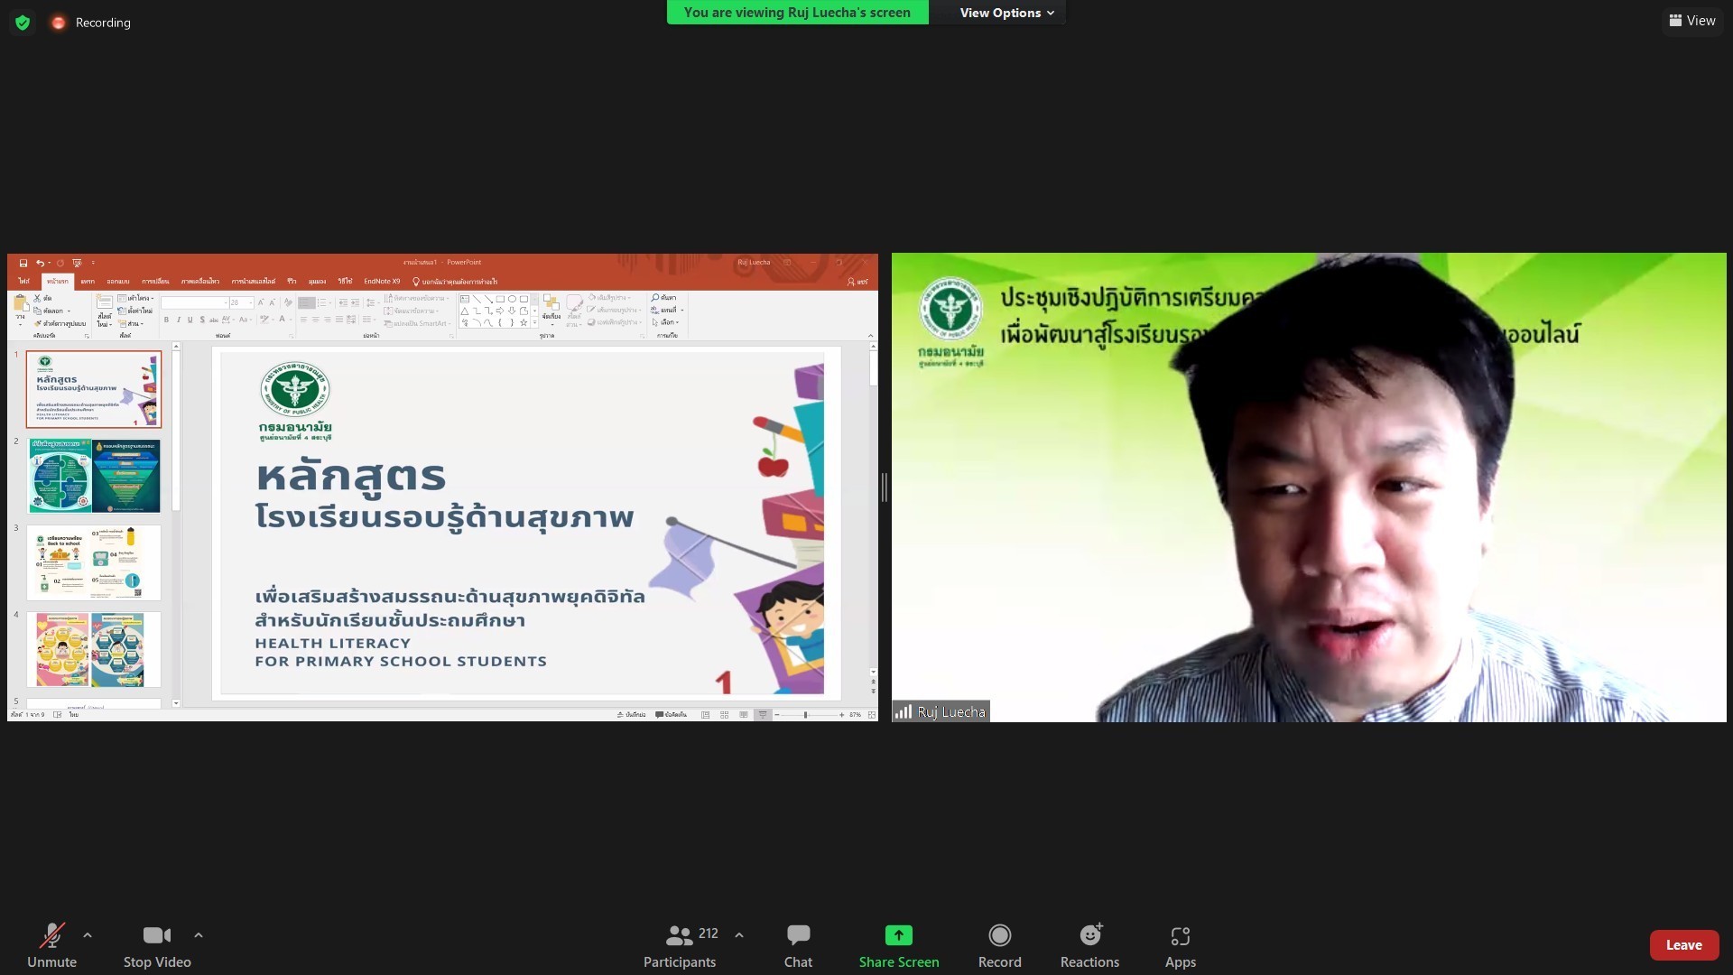Image resolution: width=1733 pixels, height=975 pixels.
Task: Select the Oval shape in shapes gallery
Action: [512, 299]
